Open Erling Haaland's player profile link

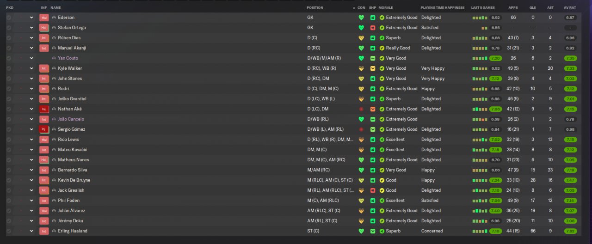[73, 231]
